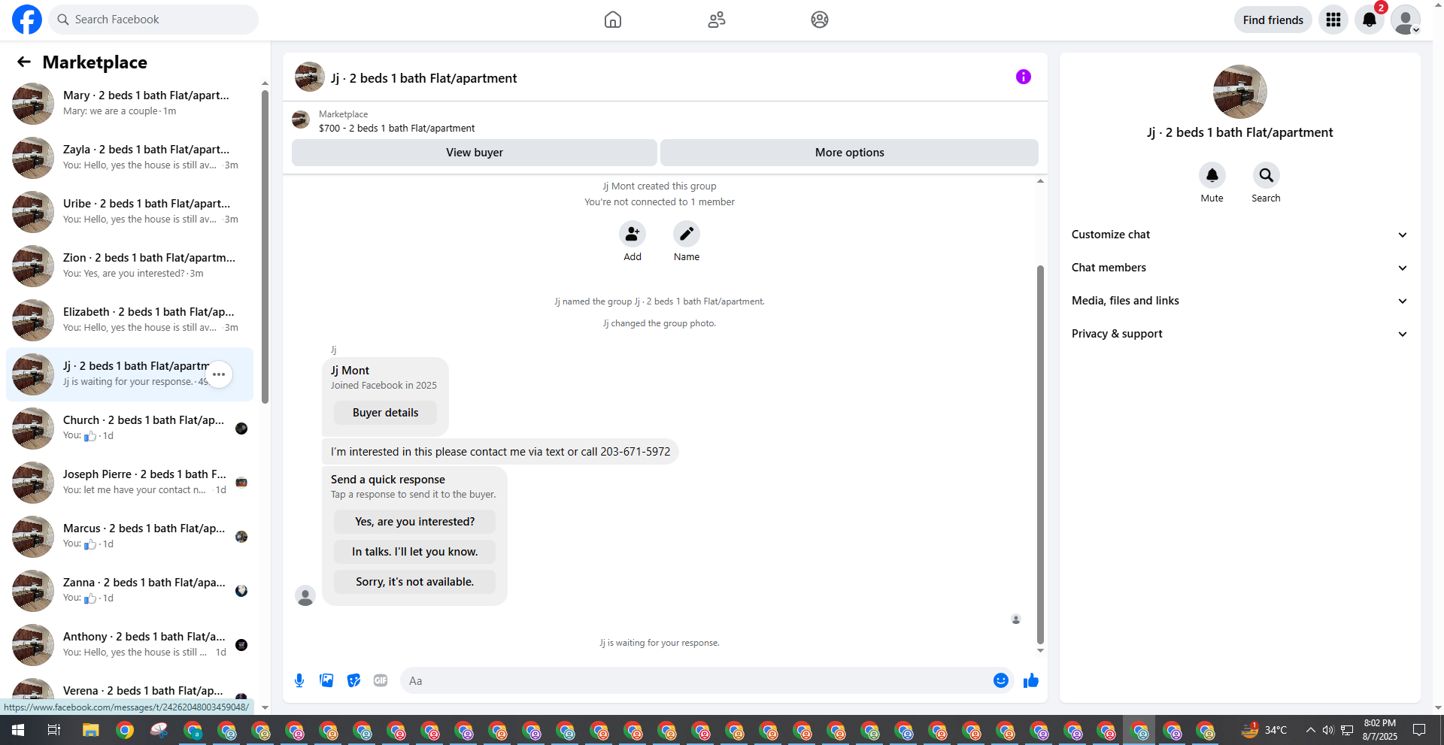Open Zanna's apartment conversation
This screenshot has width=1444, height=745.
[129, 591]
